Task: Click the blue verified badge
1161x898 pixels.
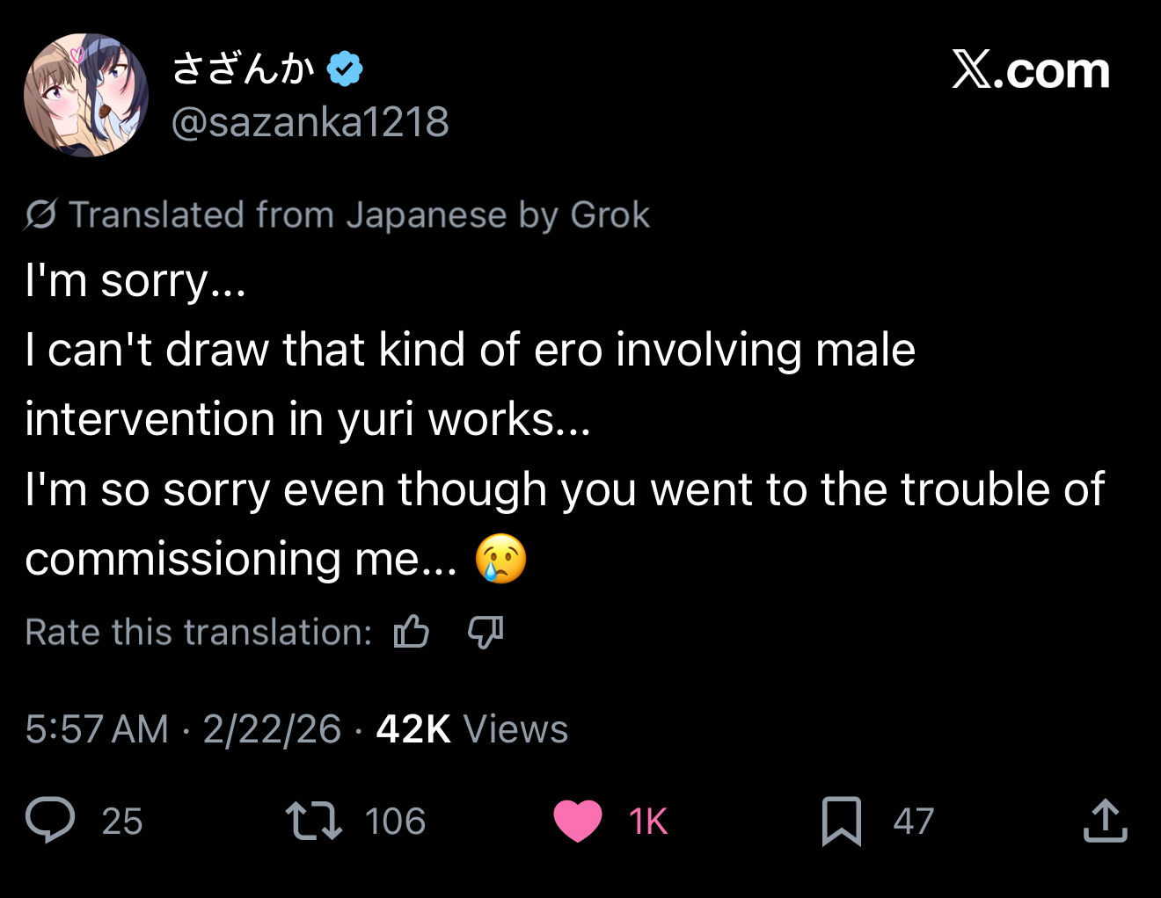Action: coord(345,69)
